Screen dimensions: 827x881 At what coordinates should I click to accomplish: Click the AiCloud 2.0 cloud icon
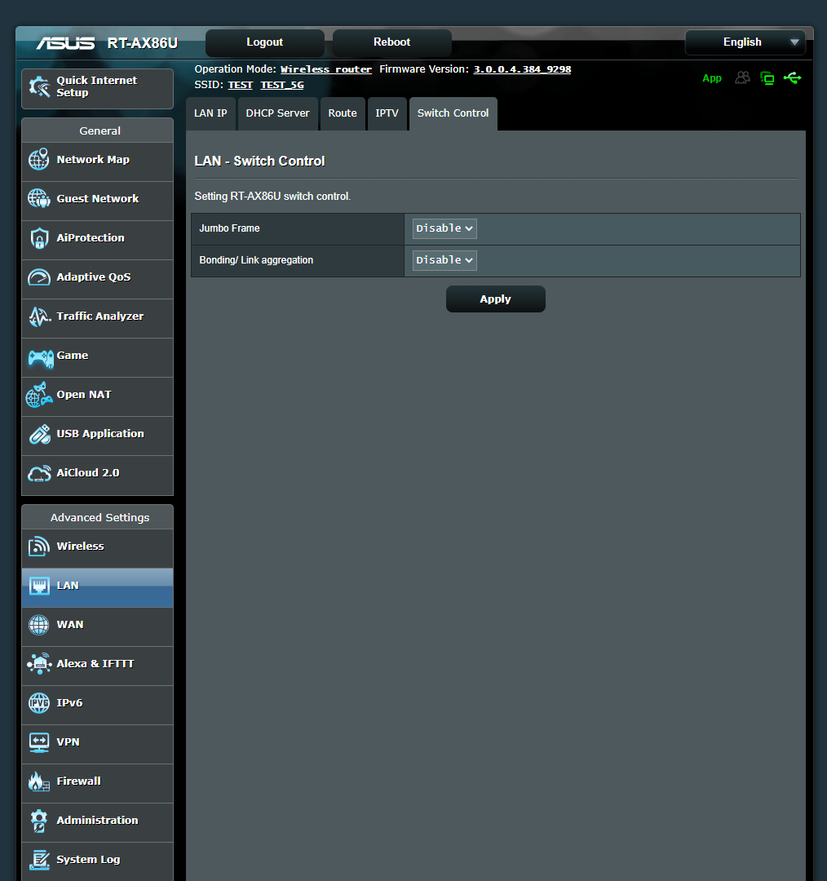tap(39, 474)
